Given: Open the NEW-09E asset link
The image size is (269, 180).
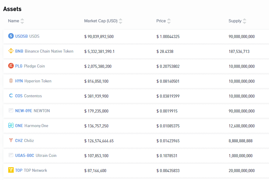Looking at the screenshot, I should click(23, 111).
